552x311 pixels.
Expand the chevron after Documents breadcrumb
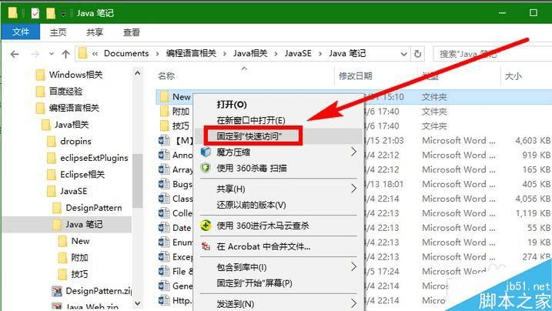click(156, 54)
